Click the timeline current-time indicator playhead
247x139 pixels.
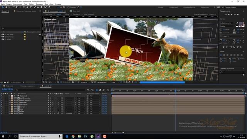coord(175,91)
